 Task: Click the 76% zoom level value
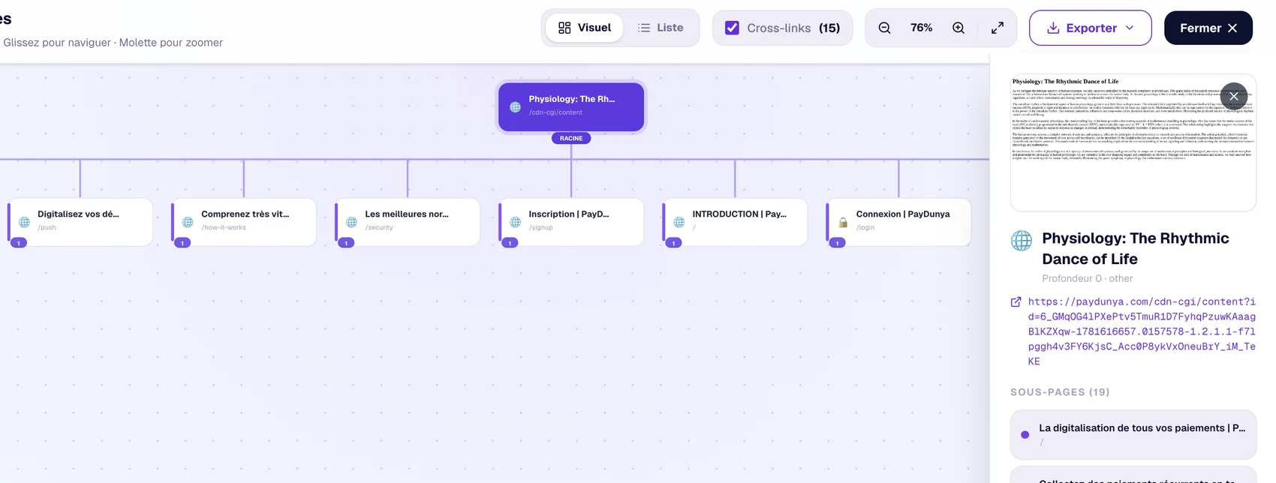click(921, 28)
